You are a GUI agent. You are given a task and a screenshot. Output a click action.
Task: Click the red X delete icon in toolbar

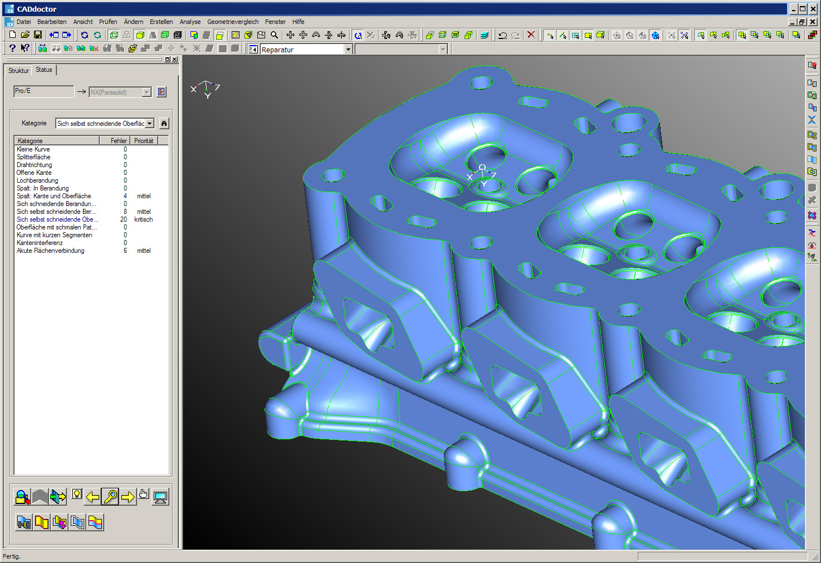531,35
